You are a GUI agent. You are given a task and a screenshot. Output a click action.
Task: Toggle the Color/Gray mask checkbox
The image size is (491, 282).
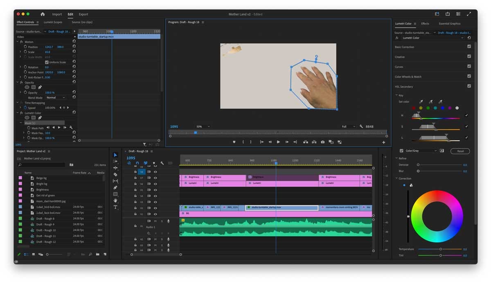pos(401,151)
